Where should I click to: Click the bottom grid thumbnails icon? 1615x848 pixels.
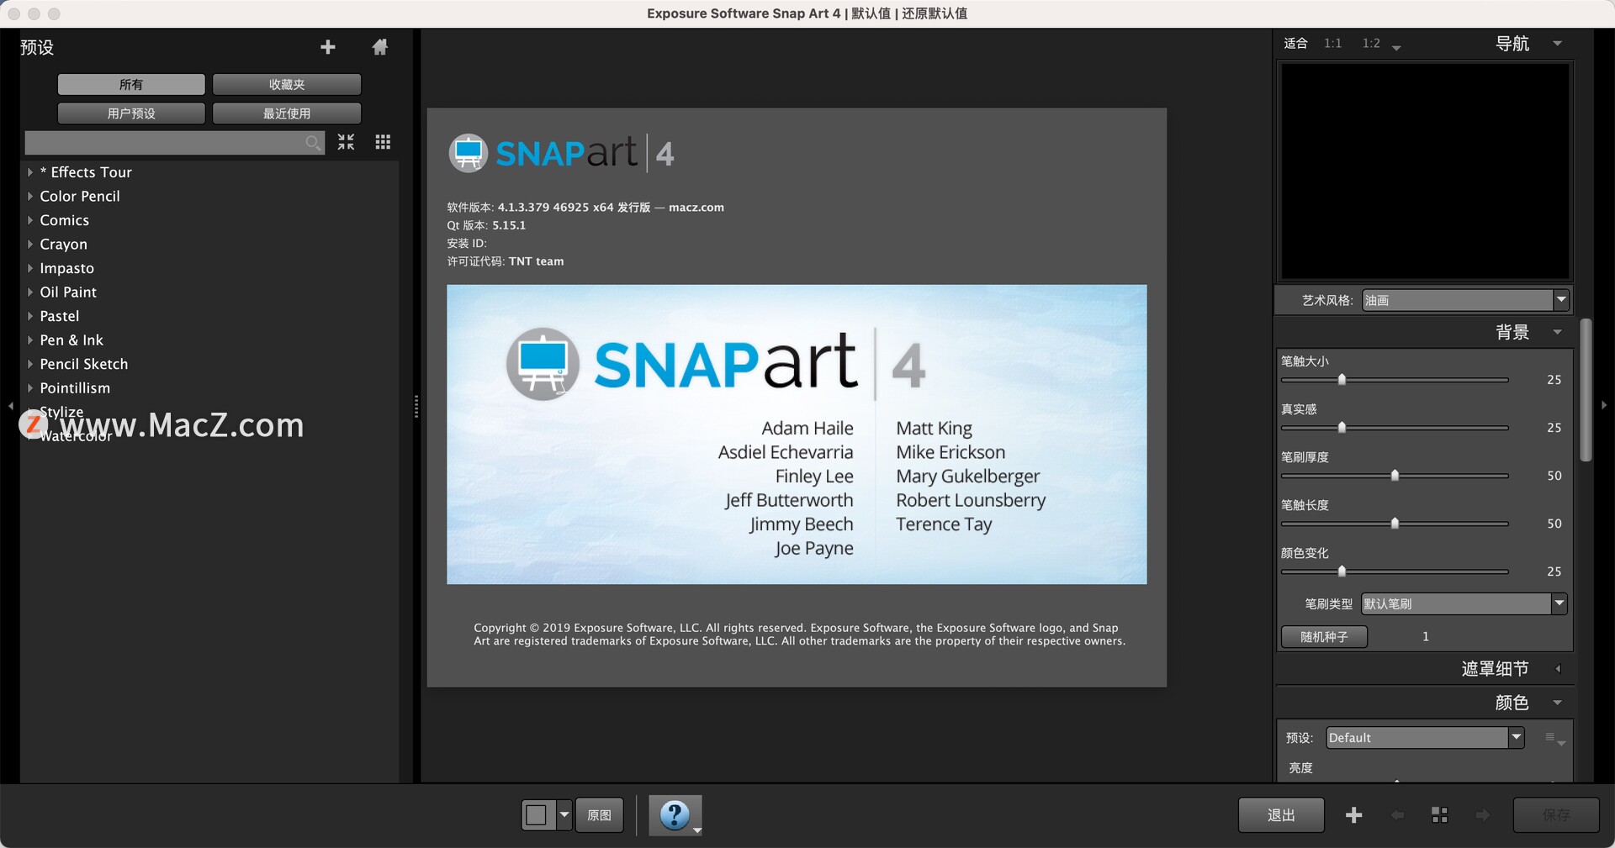point(1439,814)
